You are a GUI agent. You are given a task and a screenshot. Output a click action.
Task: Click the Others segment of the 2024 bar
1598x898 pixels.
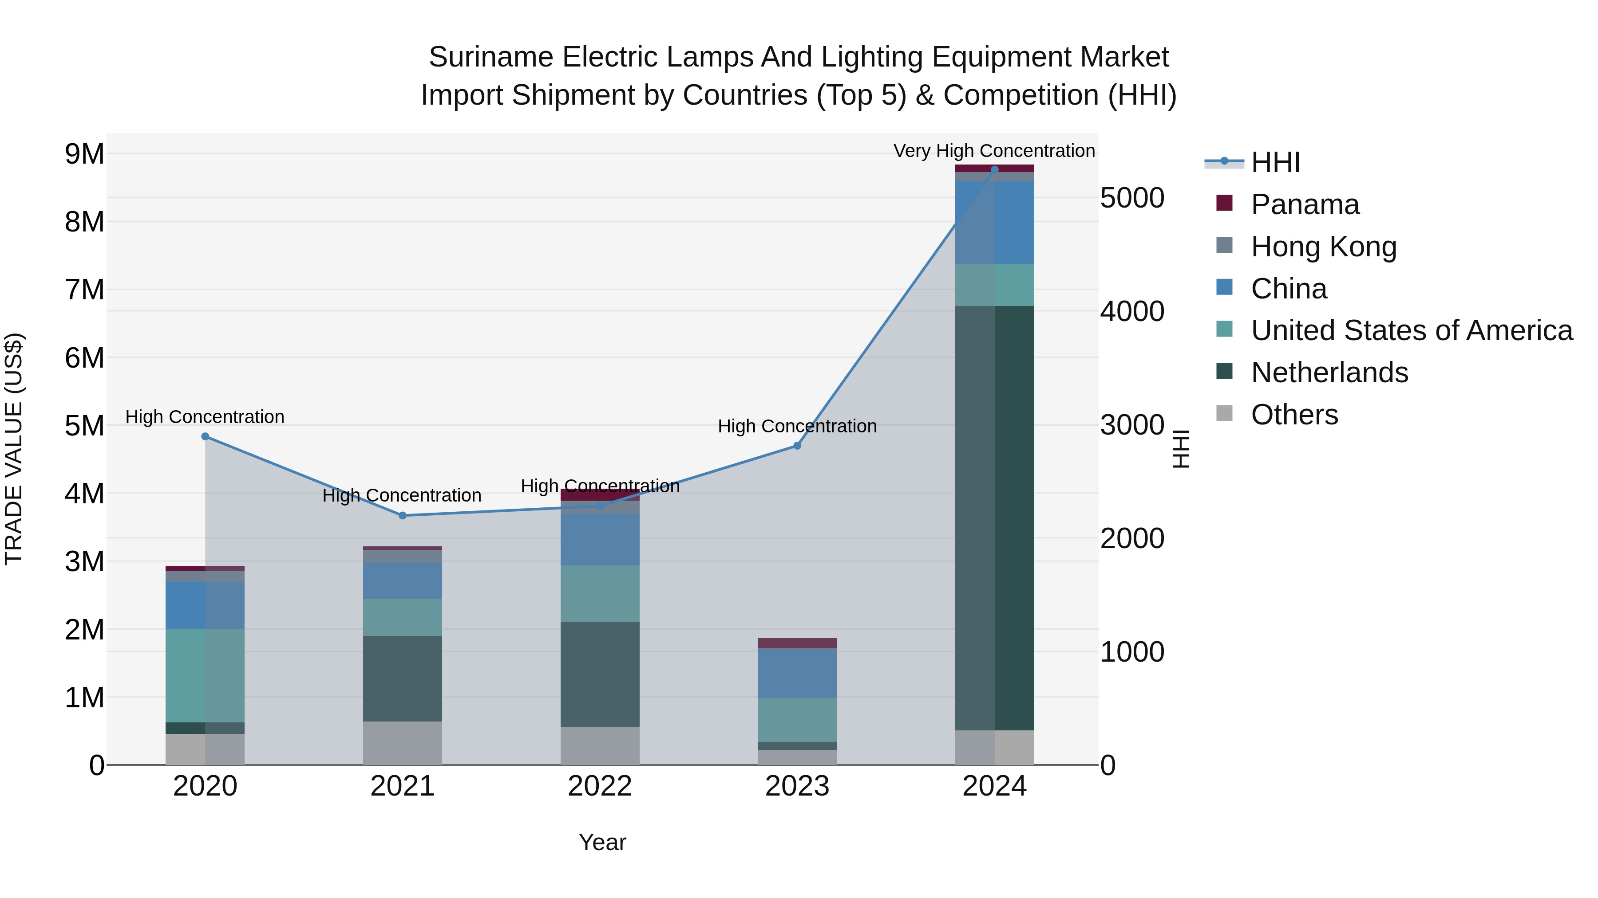994,747
